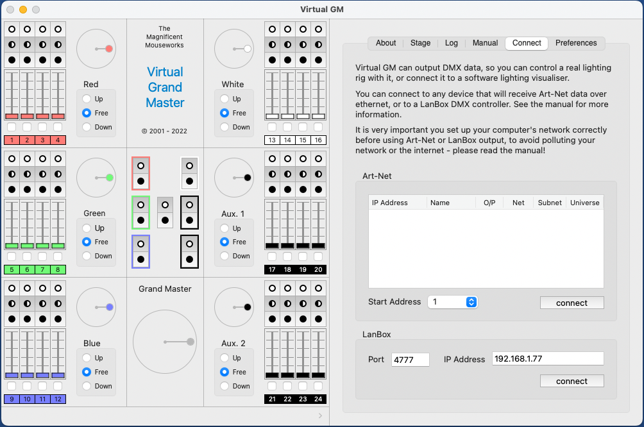Click the half-level button above channel 4
The image size is (644, 427).
pyautogui.click(x=58, y=45)
